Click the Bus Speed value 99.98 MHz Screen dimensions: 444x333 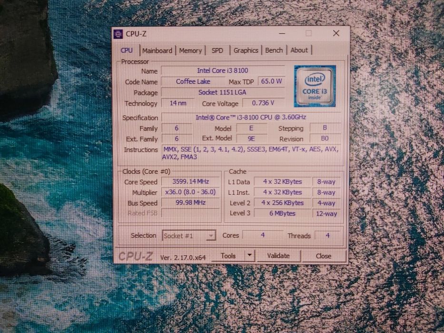190,203
